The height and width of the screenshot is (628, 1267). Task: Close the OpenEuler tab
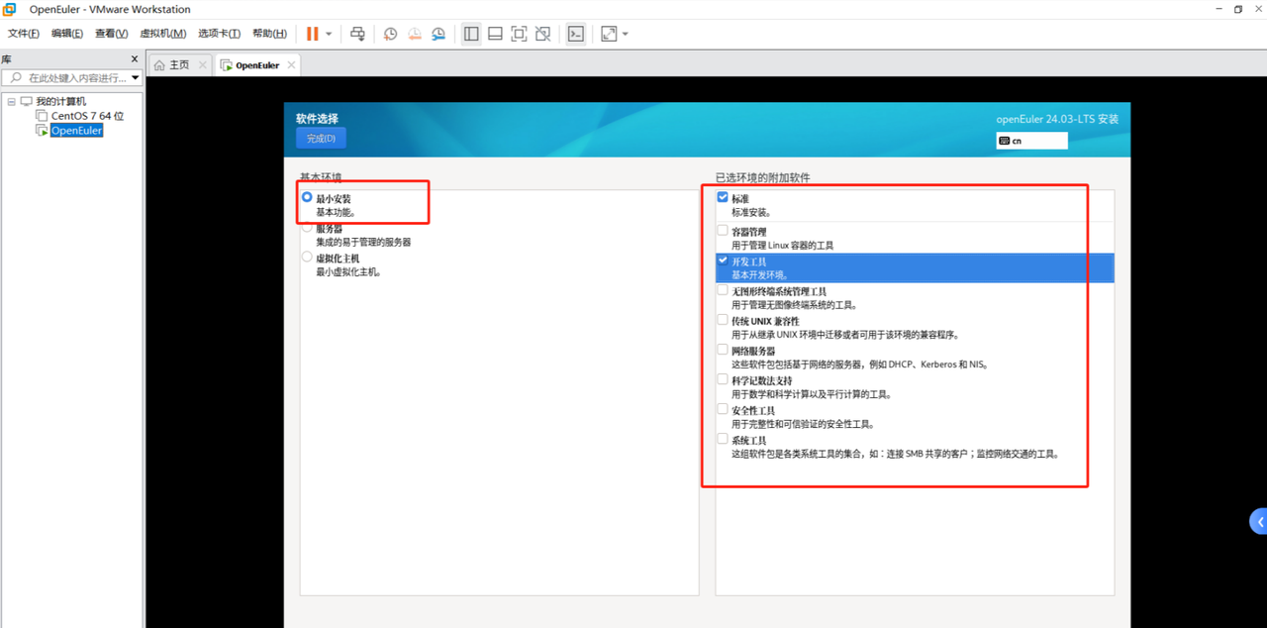(290, 65)
